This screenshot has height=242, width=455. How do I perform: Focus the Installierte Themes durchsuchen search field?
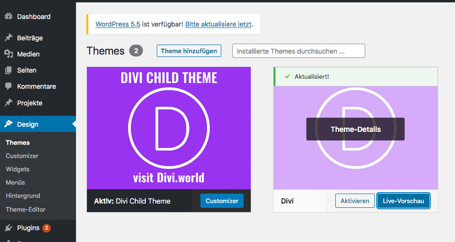click(x=299, y=51)
